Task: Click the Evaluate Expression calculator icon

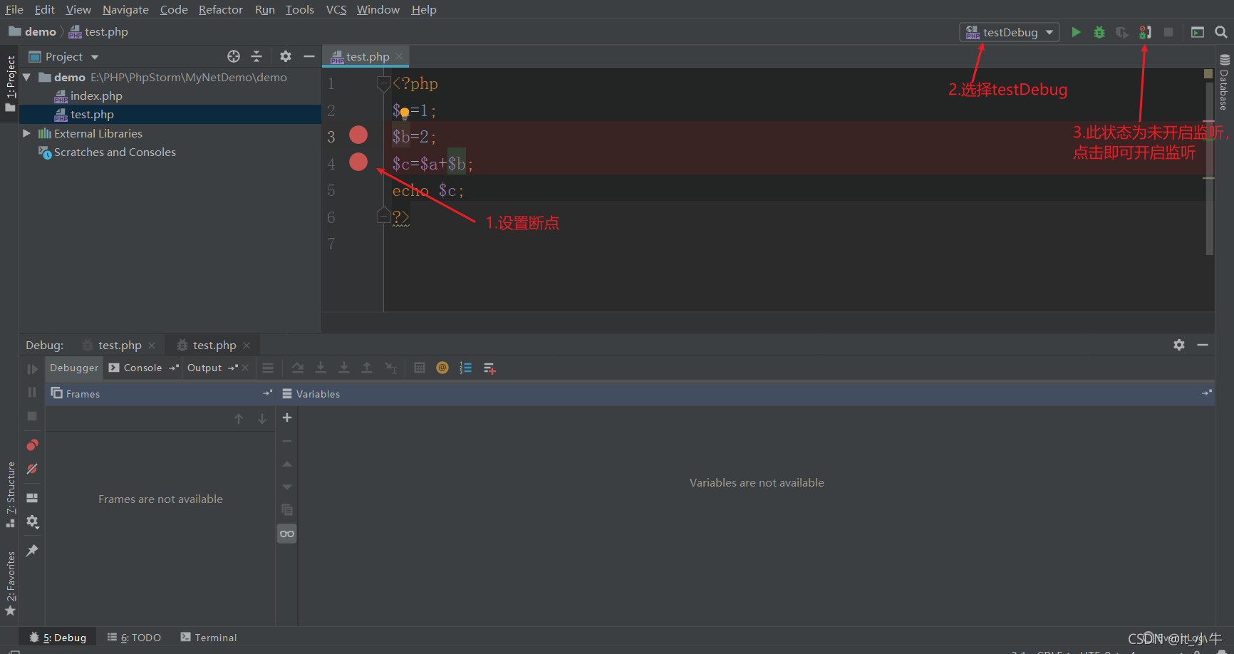Action: [420, 368]
